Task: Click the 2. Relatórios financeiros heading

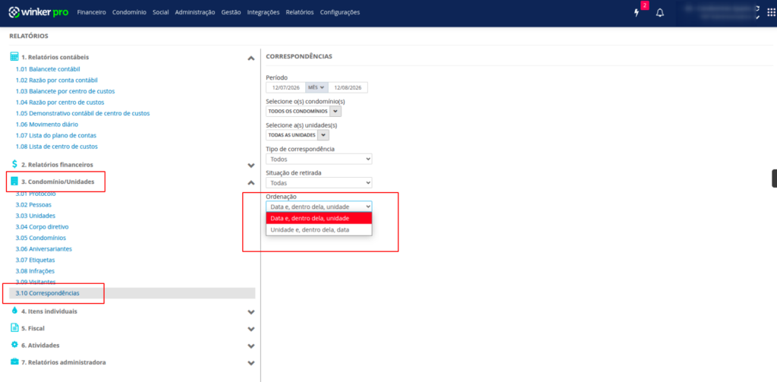Action: pyautogui.click(x=57, y=164)
